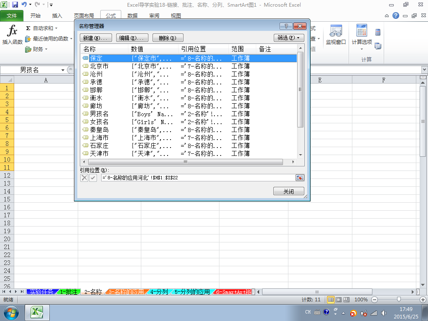Click in the 引用位置 reference input field
The width and height of the screenshot is (428, 321).
point(198,178)
